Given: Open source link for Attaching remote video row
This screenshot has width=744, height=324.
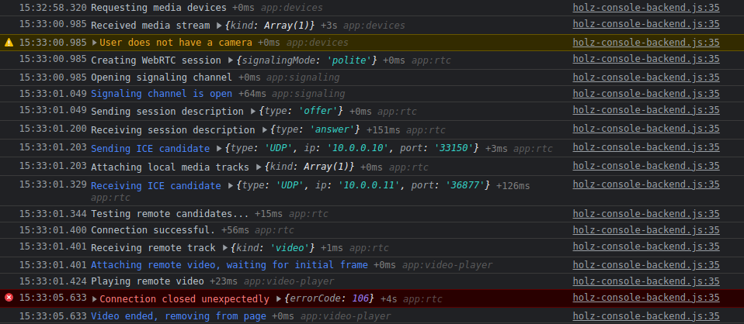Looking at the screenshot, I should pos(646,265).
